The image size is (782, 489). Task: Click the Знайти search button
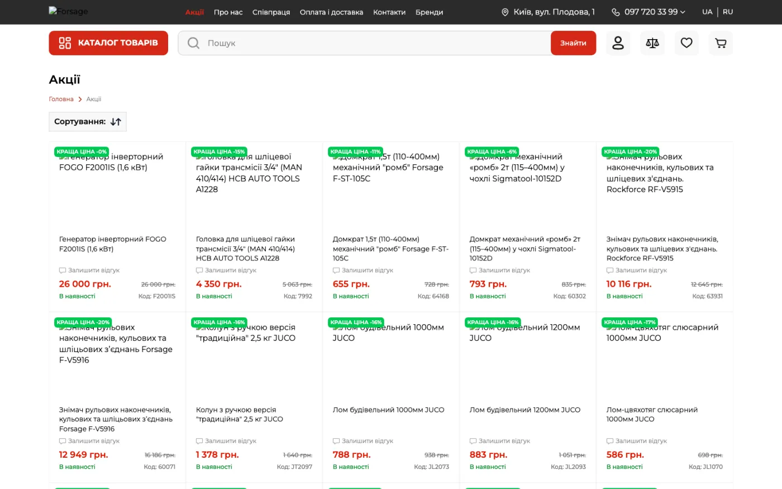point(573,43)
